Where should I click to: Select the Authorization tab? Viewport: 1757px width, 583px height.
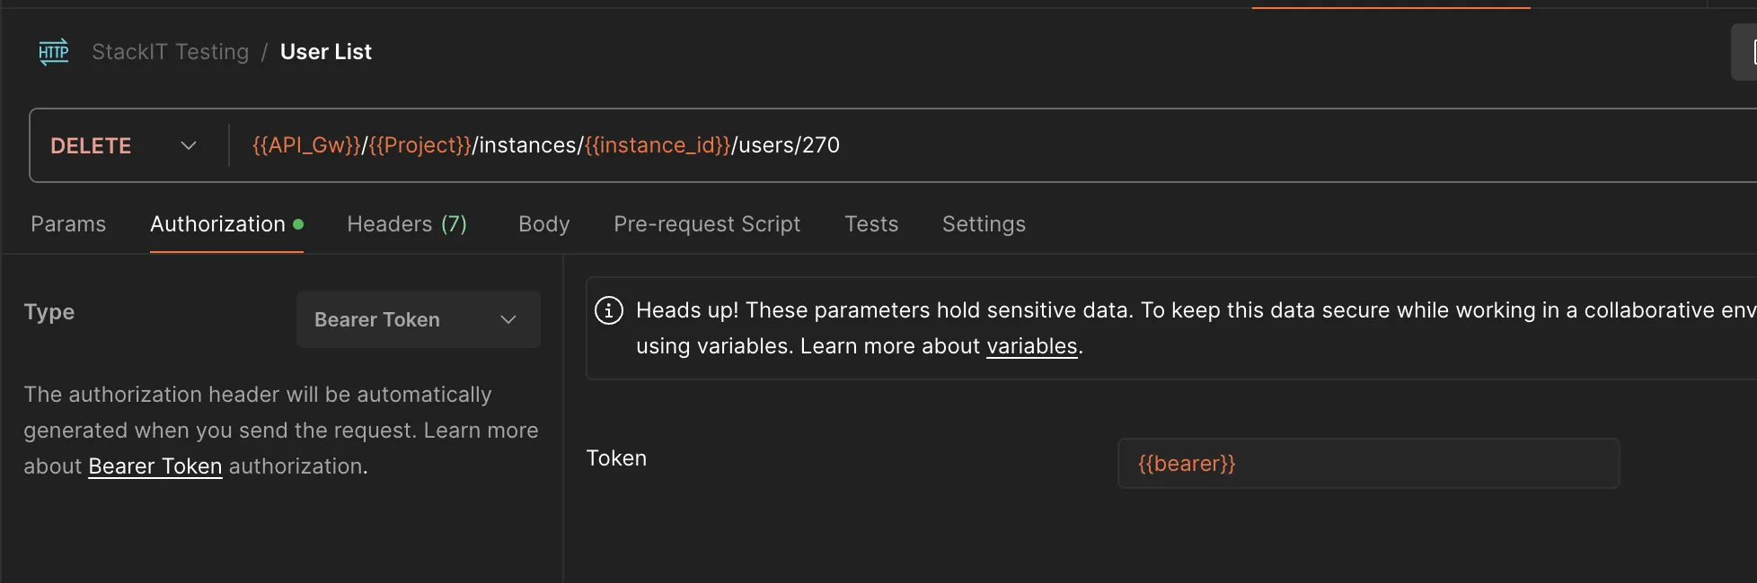coord(218,224)
